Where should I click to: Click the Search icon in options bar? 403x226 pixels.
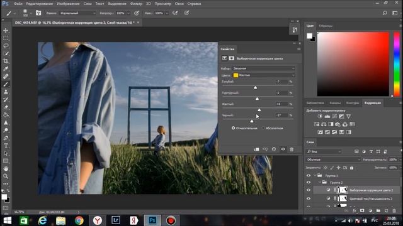385,13
